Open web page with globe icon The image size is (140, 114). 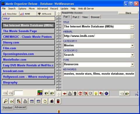click(106, 94)
